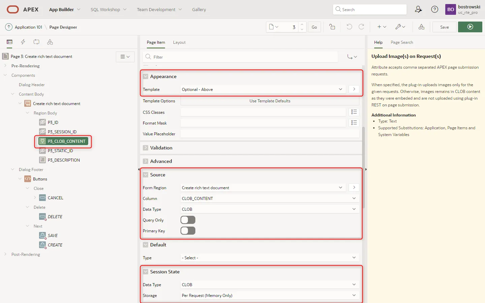
Task: Increment the page number stepper up
Action: pos(302,25)
